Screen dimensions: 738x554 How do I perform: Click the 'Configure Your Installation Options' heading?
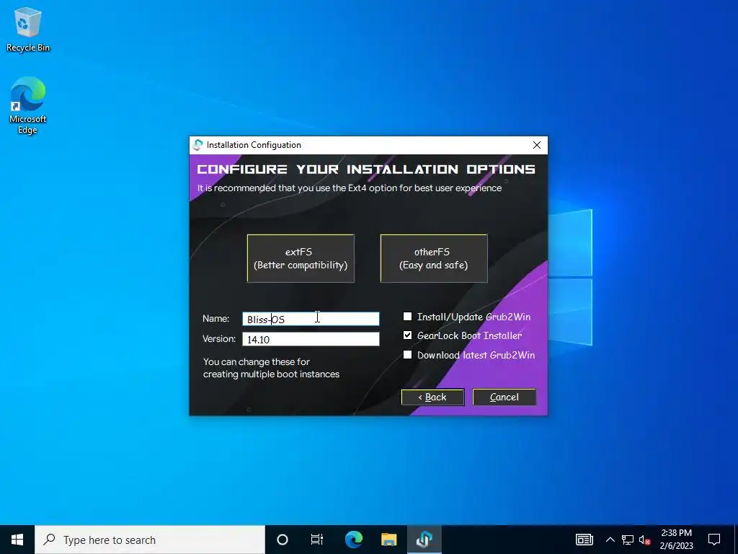point(365,169)
